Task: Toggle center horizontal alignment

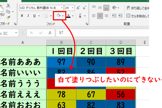Action: tap(100, 16)
